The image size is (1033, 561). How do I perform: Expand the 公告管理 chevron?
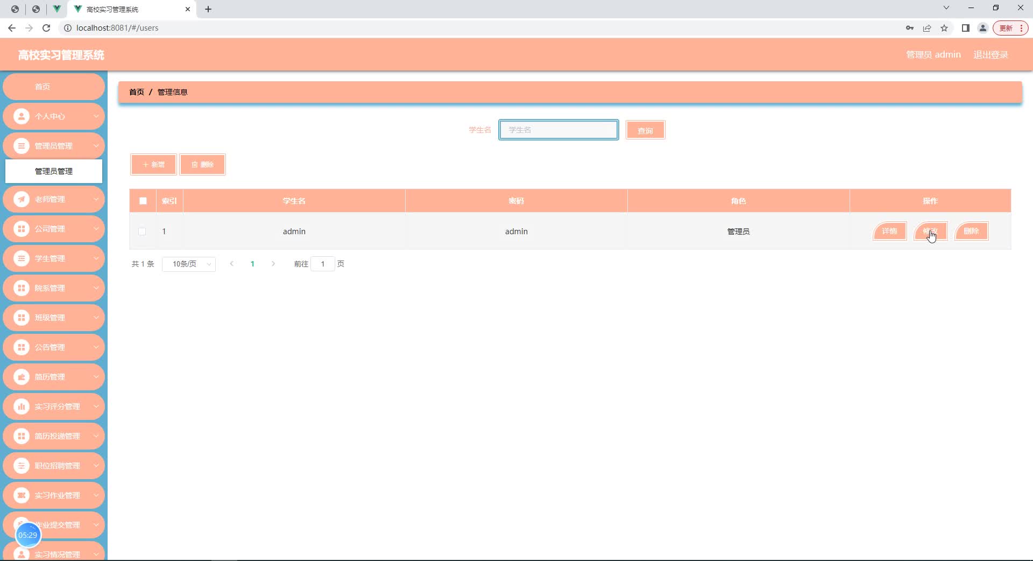click(x=96, y=347)
